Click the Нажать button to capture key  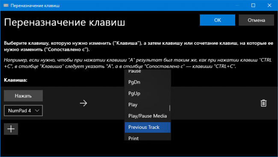click(23, 96)
